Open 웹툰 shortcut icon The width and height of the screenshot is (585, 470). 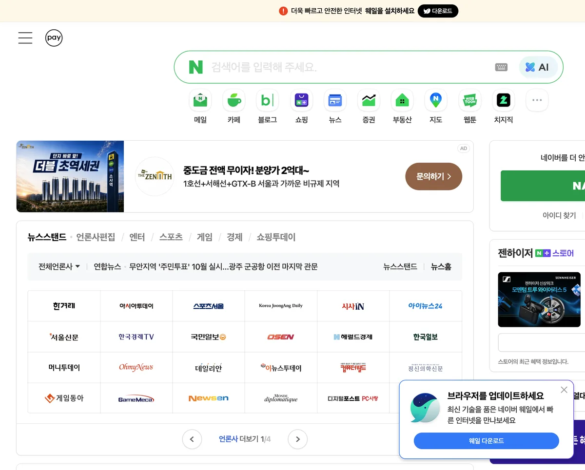pos(469,101)
